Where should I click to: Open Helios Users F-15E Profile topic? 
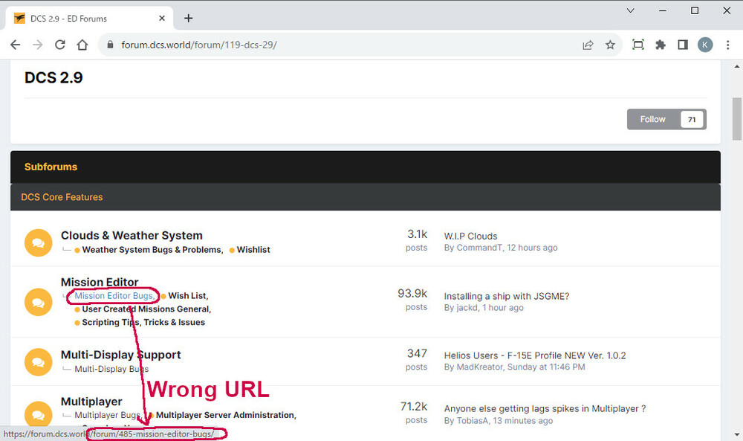535,355
